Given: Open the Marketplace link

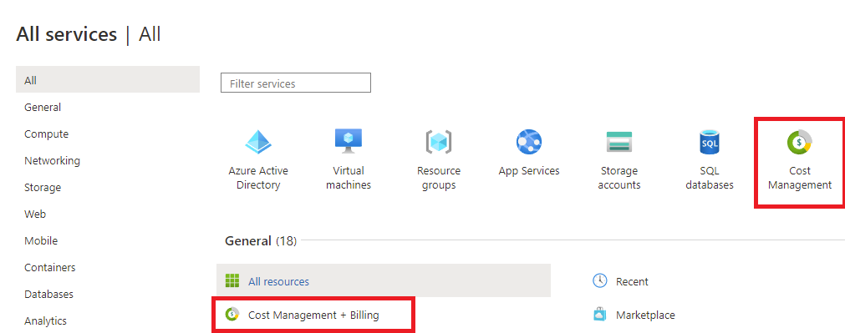Looking at the screenshot, I should [645, 315].
